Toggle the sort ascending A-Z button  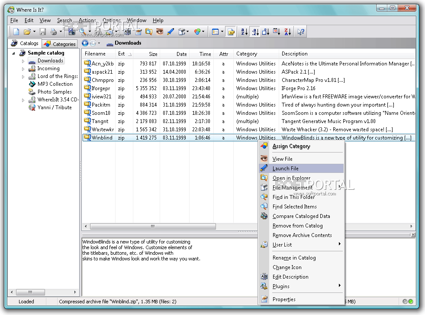click(x=244, y=32)
